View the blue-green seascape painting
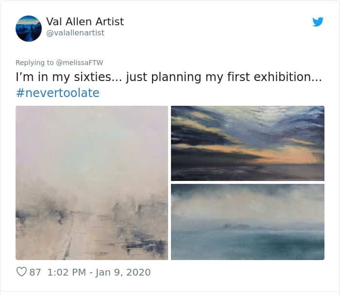The height and width of the screenshot is (295, 340). (247, 222)
